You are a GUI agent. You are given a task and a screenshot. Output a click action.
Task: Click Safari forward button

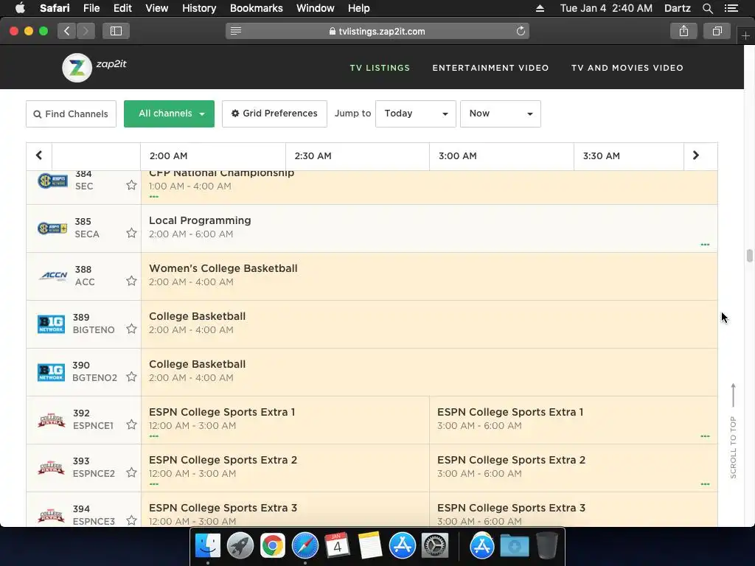click(86, 31)
